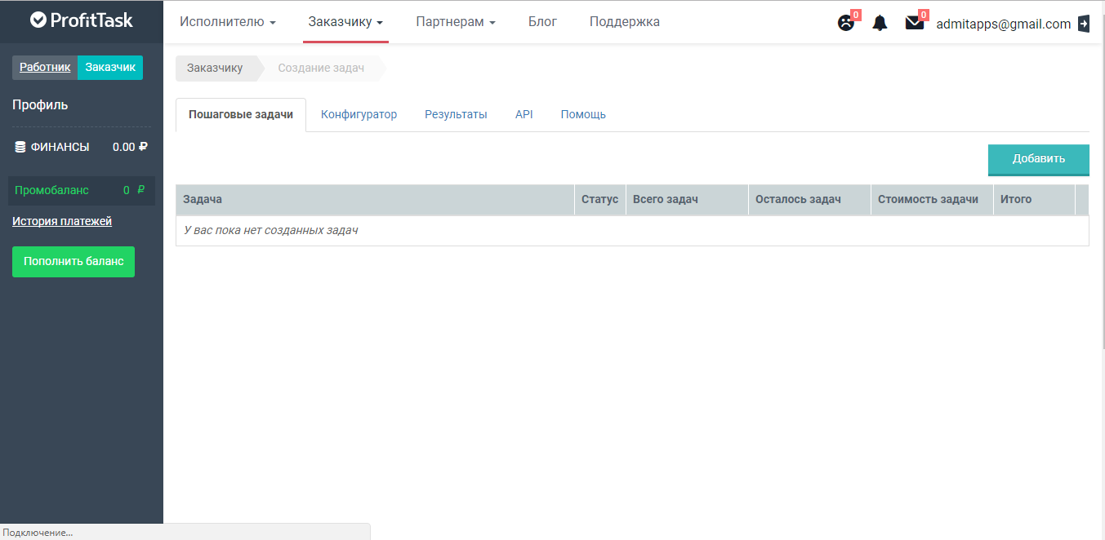
Task: Open the Результаты tab
Action: (x=456, y=114)
